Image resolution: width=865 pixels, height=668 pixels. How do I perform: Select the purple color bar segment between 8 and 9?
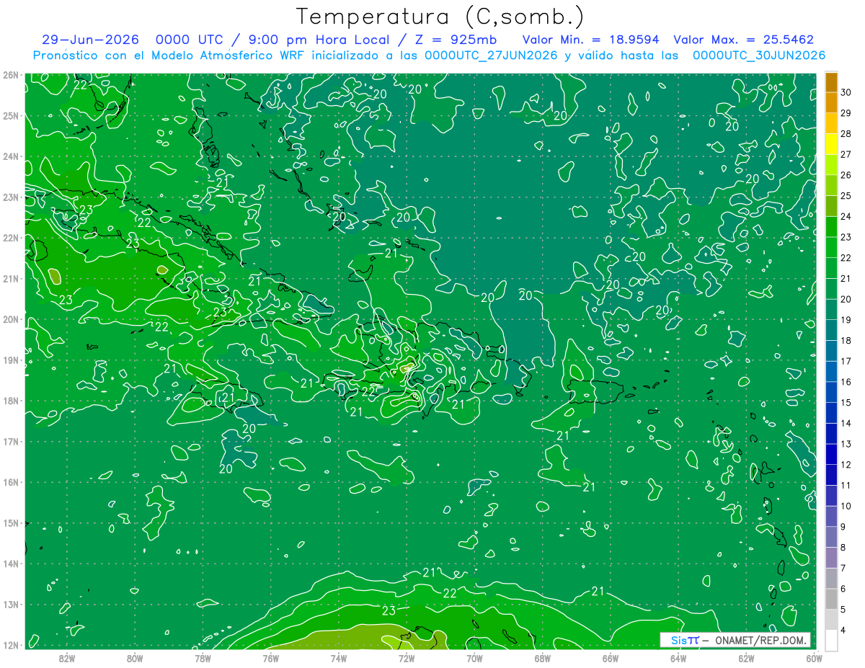(x=832, y=537)
